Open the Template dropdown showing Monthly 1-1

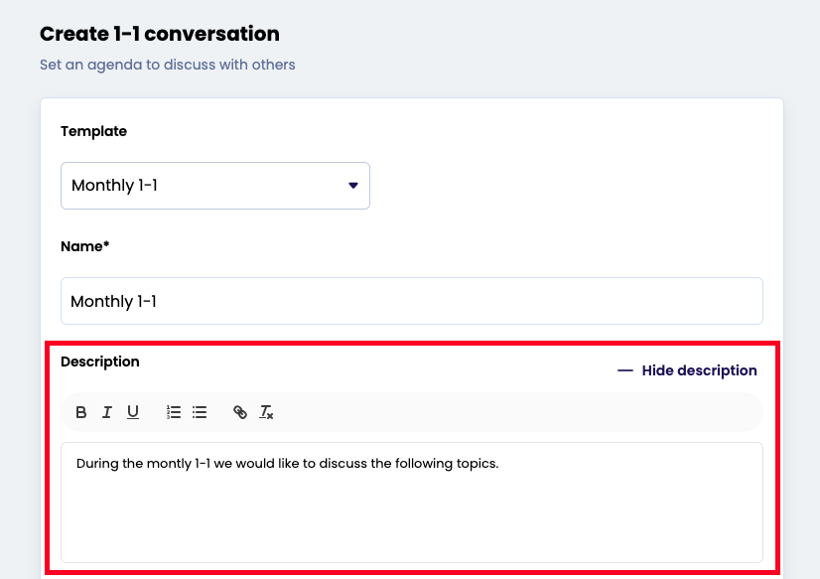tap(214, 186)
